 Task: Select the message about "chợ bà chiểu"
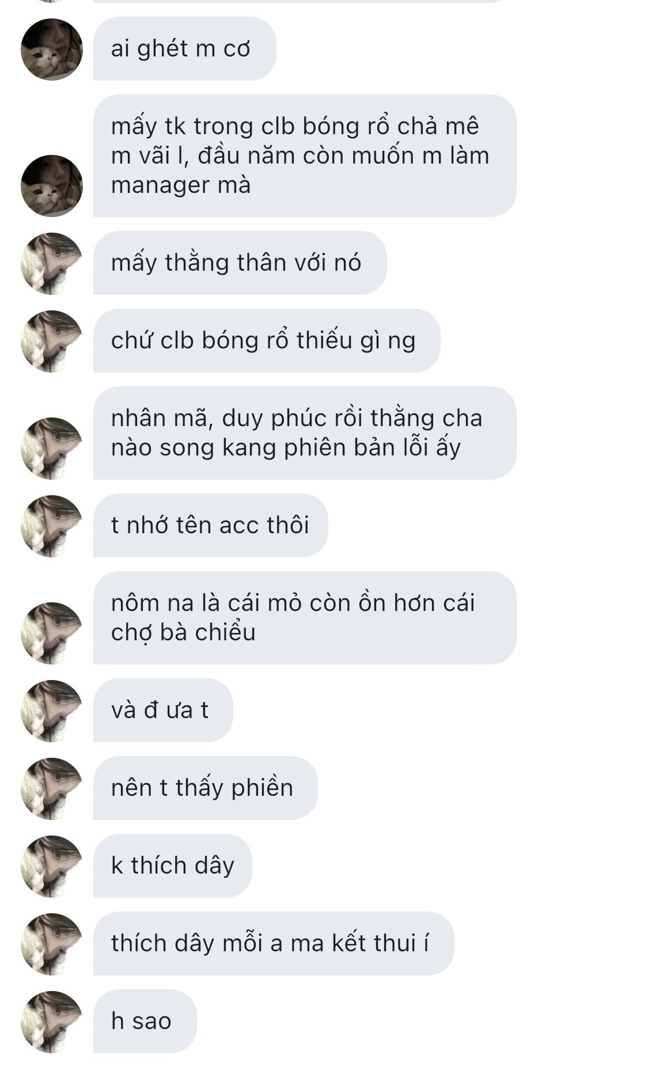coord(305,618)
